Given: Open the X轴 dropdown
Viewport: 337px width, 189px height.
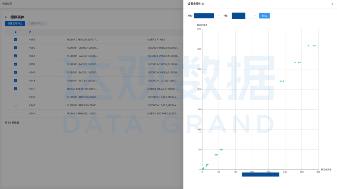Looking at the screenshot, I should click(208, 16).
